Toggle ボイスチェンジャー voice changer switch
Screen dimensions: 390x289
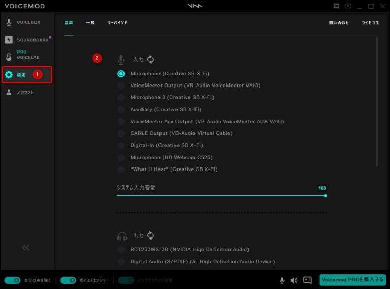(68, 280)
